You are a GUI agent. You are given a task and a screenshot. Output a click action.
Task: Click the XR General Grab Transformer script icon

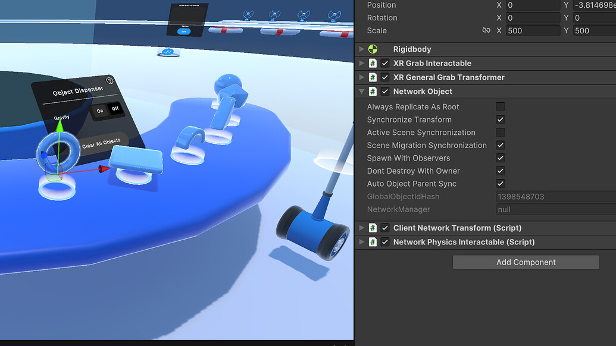[x=373, y=77]
